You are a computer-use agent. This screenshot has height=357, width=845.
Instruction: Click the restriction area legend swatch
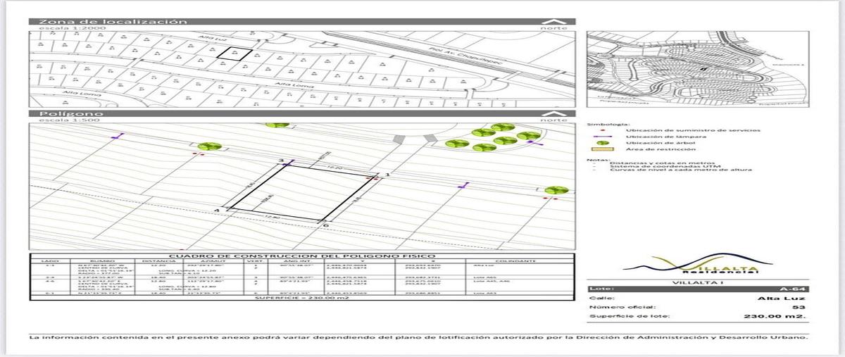pos(603,149)
